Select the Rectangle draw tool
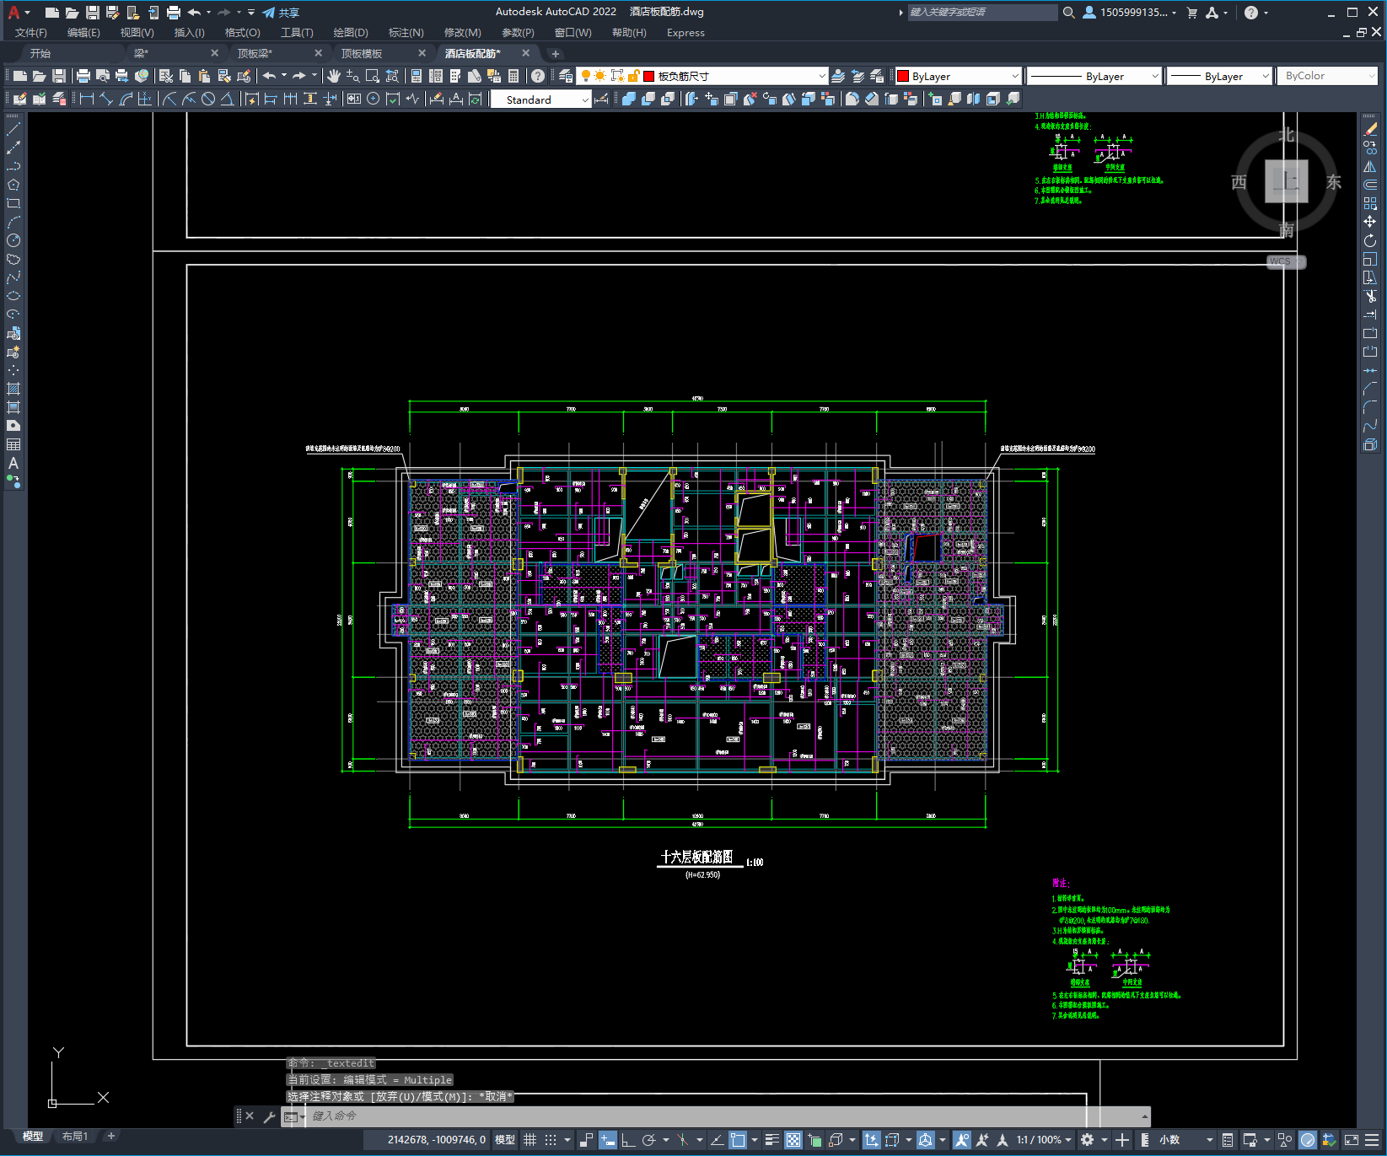1387x1156 pixels. point(13,203)
